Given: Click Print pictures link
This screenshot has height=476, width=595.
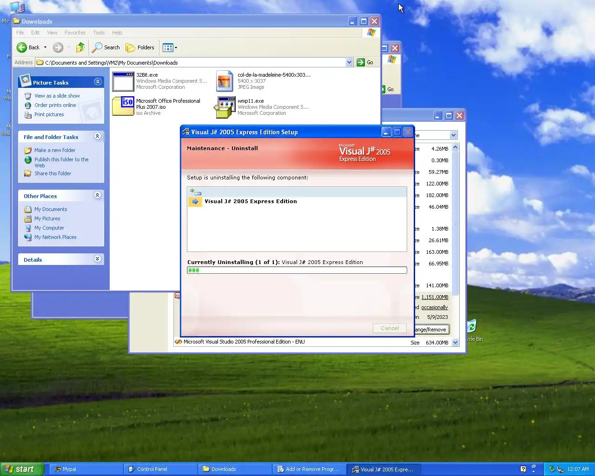Looking at the screenshot, I should [x=49, y=114].
